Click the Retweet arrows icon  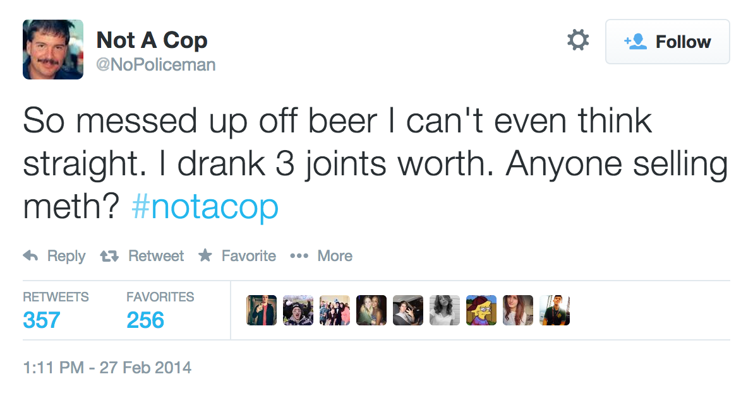[x=111, y=256]
